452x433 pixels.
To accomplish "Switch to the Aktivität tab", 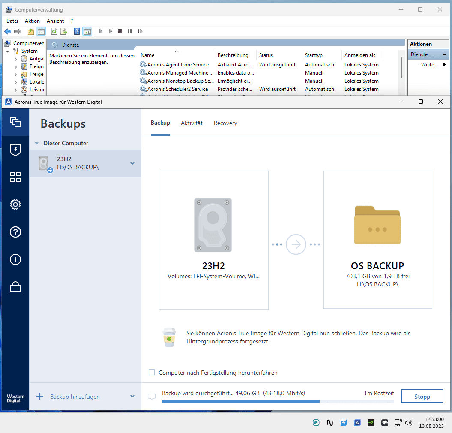I will click(192, 123).
